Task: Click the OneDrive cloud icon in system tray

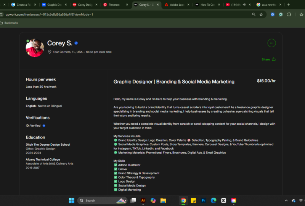Action: point(294,200)
